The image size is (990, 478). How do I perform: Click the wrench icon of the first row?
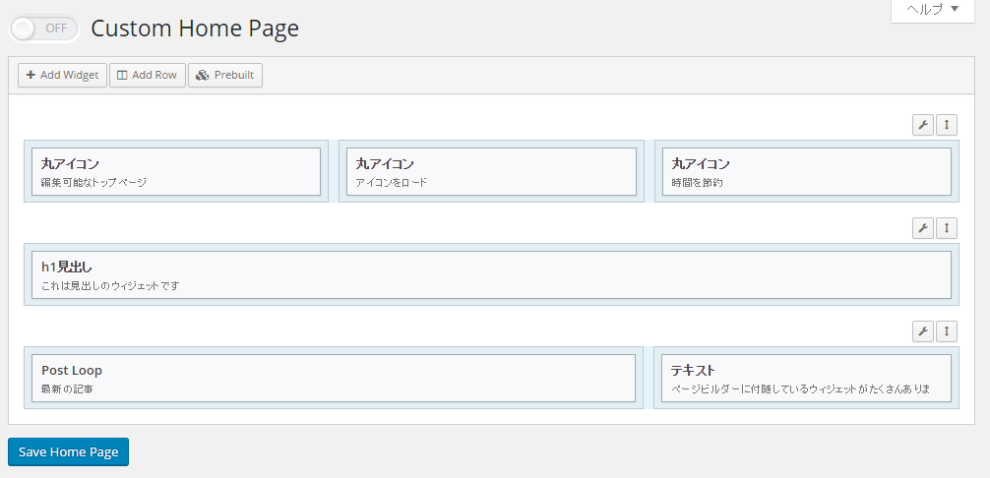pos(923,125)
